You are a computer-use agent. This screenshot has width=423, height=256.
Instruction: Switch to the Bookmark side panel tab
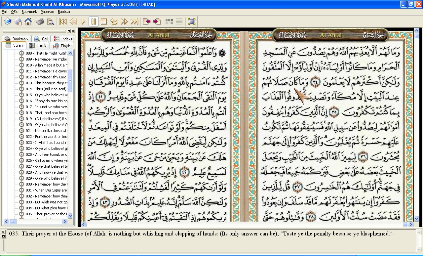click(17, 39)
